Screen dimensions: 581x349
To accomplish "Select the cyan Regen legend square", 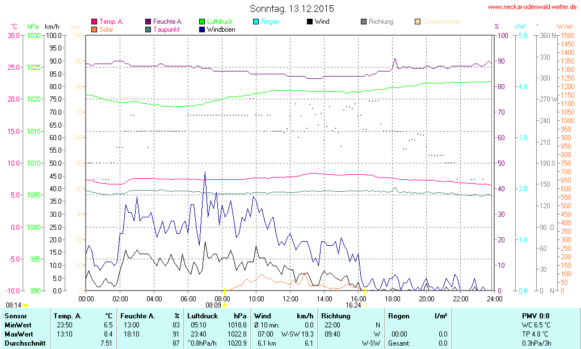I will 256,22.
